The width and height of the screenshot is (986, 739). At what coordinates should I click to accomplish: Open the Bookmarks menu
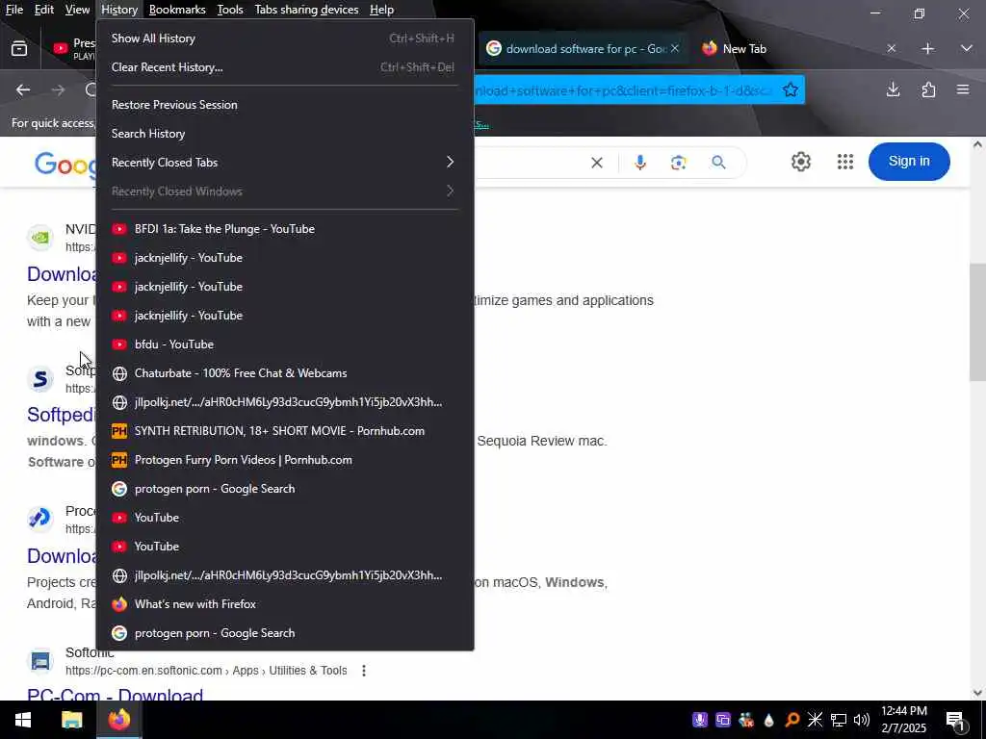click(x=177, y=10)
